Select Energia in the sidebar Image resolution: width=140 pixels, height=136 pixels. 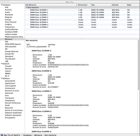point(8,20)
